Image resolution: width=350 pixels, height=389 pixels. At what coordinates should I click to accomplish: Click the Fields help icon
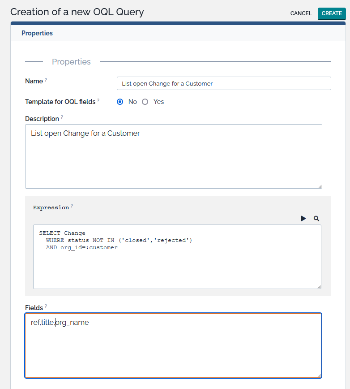(x=46, y=306)
